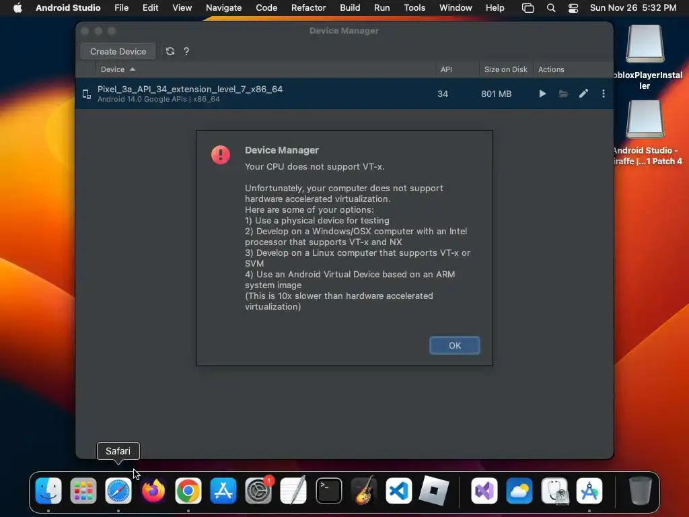Open the Window menu
Viewport: 689px width, 517px height.
click(x=456, y=7)
